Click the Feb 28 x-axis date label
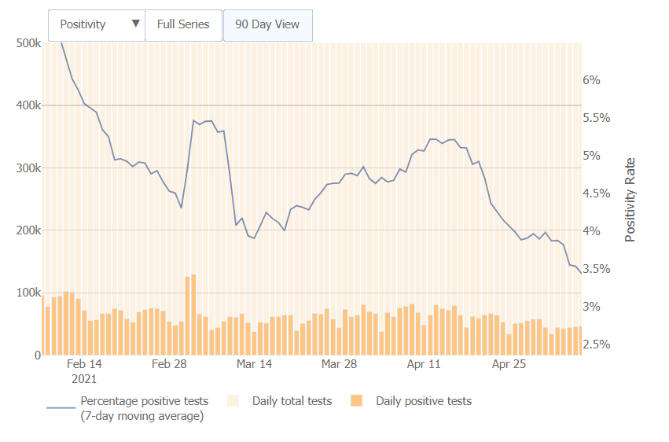The width and height of the screenshot is (669, 442). coord(169,364)
